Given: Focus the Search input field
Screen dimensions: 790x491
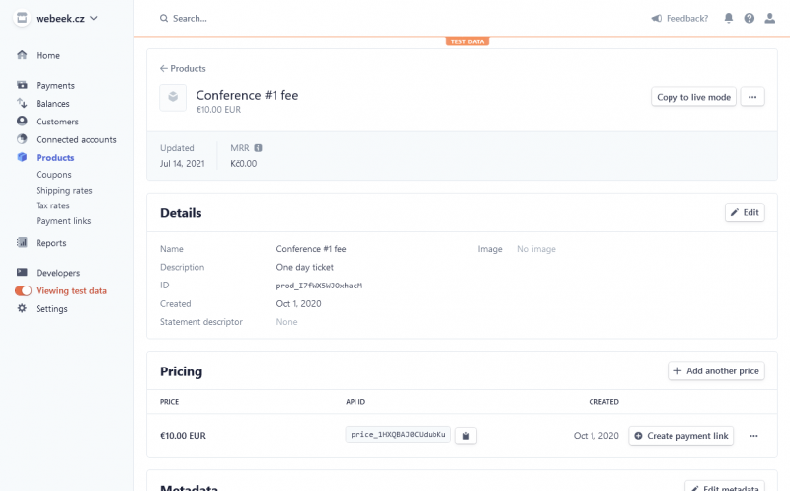Looking at the screenshot, I should [x=190, y=18].
